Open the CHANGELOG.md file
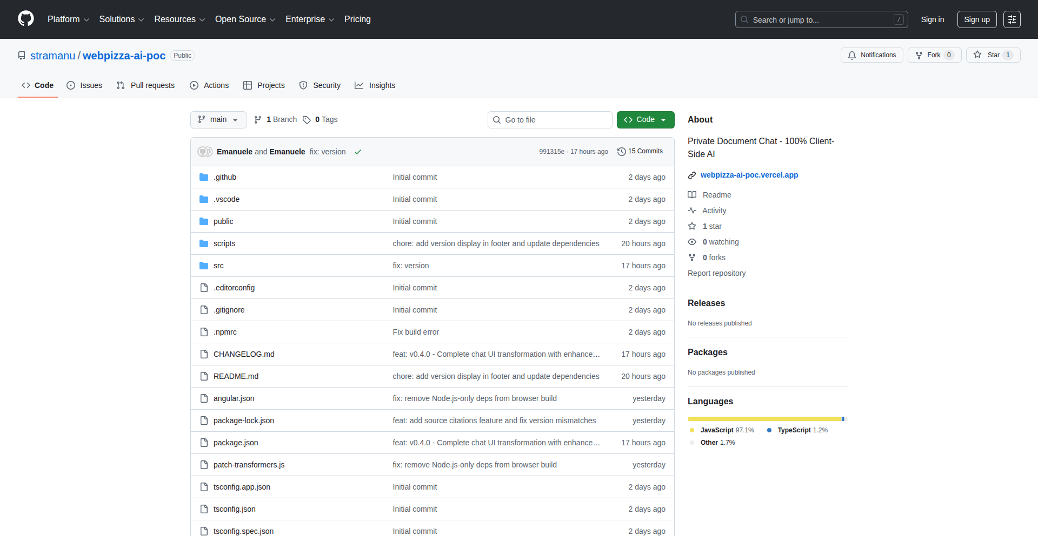The image size is (1038, 536). 243,354
